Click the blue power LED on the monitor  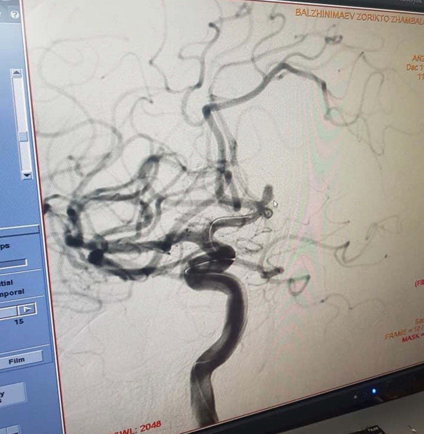coord(374,391)
